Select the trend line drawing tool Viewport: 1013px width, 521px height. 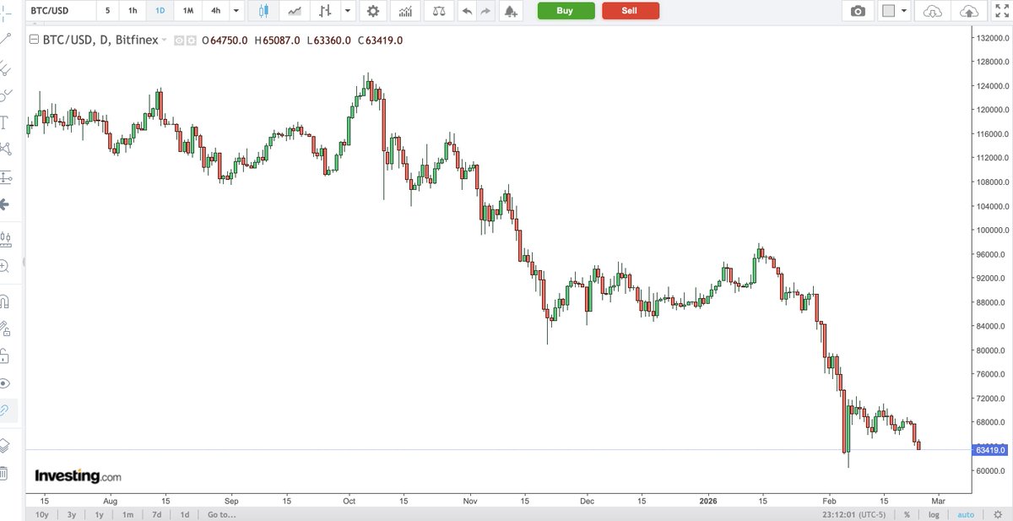6,39
